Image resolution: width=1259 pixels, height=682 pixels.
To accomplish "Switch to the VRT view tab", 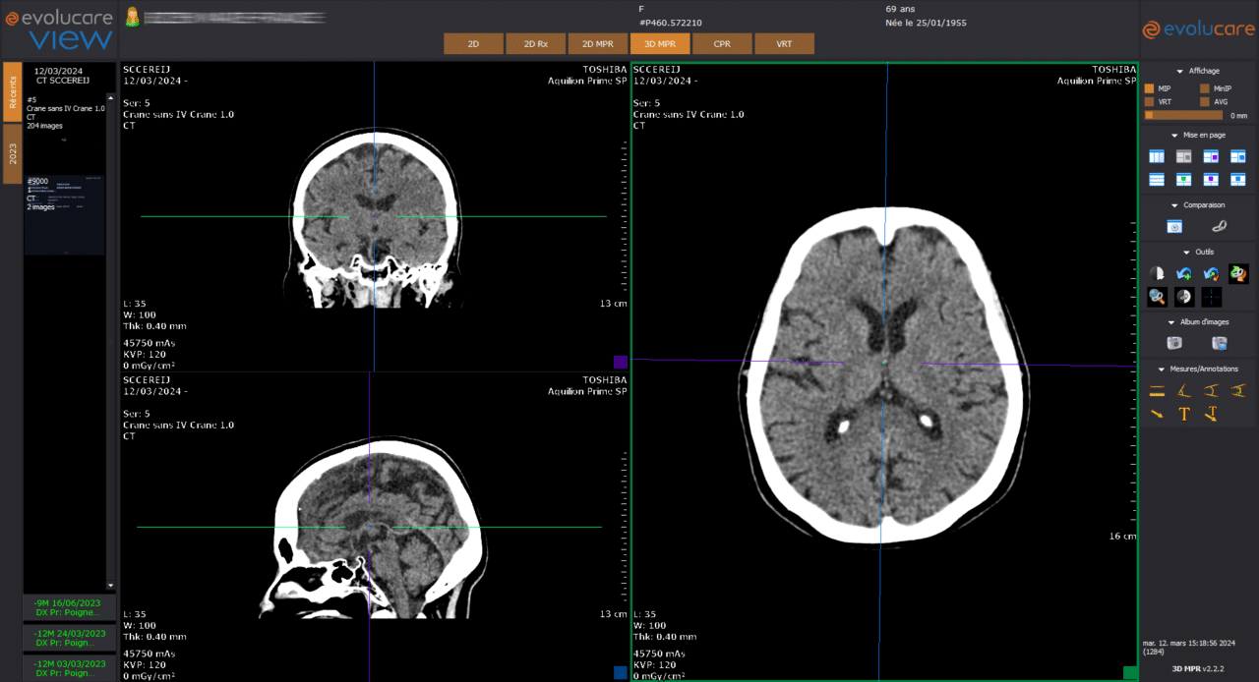I will pyautogui.click(x=784, y=43).
